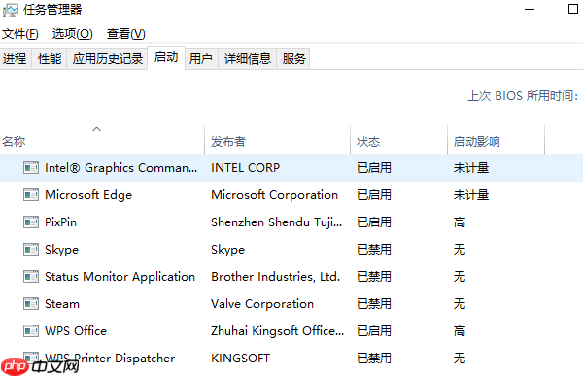Image resolution: width=583 pixels, height=376 pixels.
Task: Open the 应用历史记录 tab
Action: coord(108,58)
